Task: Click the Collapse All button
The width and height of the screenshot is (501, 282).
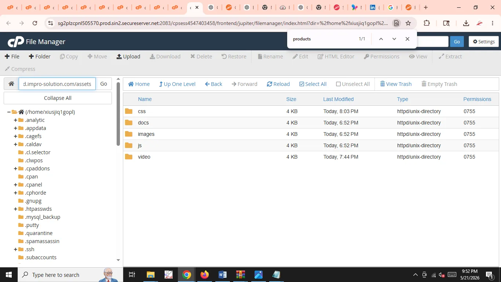Action: pos(58,98)
